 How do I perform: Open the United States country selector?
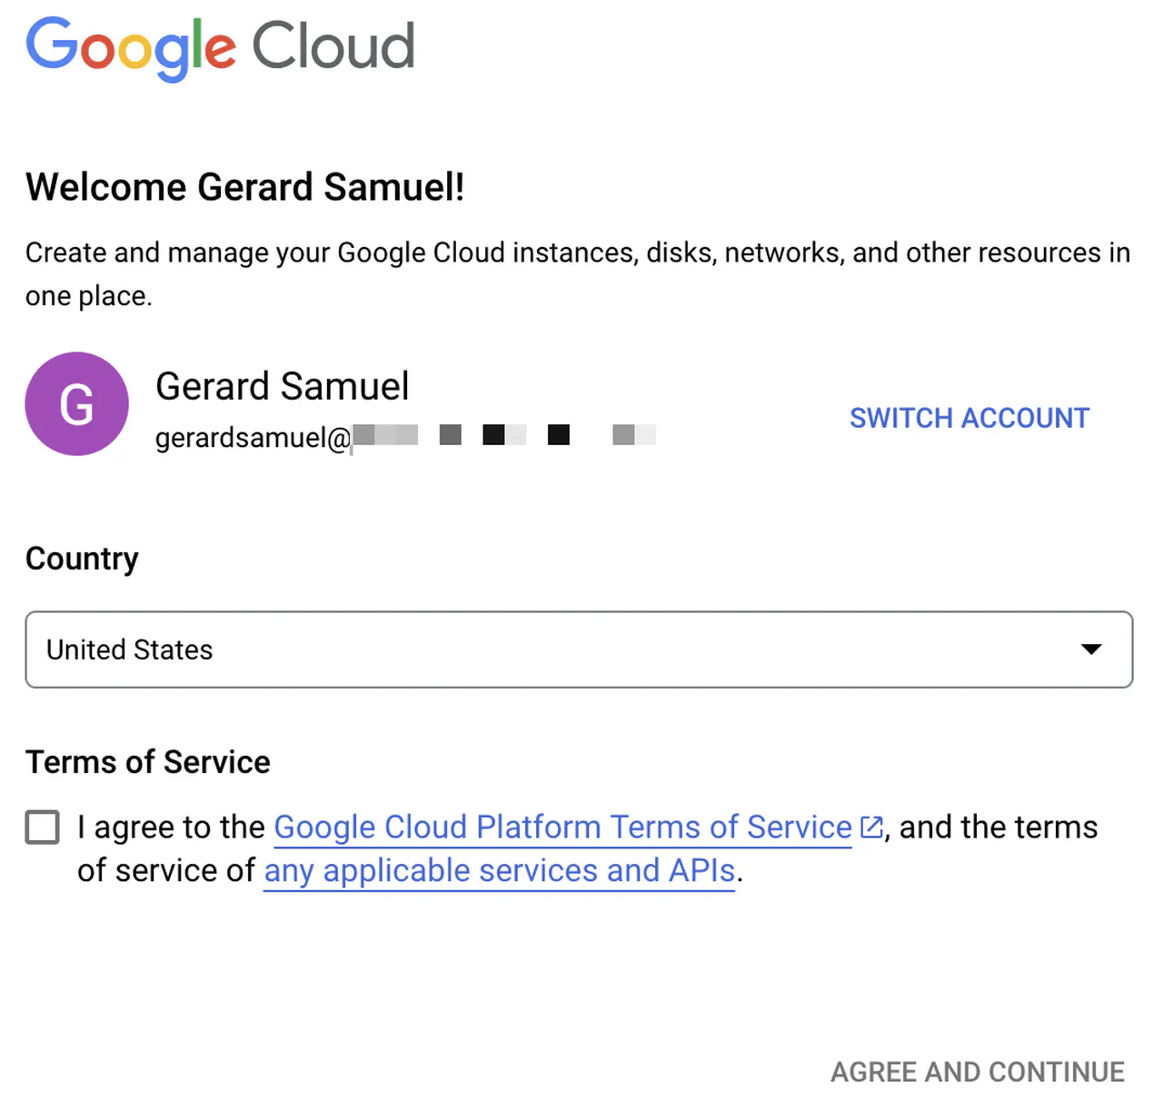[x=545, y=649]
